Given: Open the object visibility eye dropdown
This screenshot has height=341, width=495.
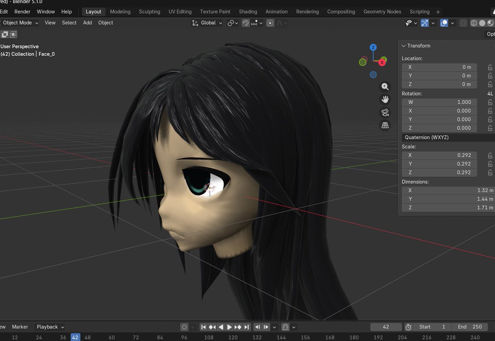Looking at the screenshot, I should tap(412, 23).
